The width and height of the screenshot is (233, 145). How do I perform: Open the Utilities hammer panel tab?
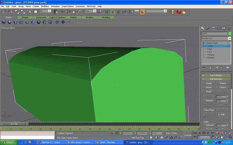229,29
